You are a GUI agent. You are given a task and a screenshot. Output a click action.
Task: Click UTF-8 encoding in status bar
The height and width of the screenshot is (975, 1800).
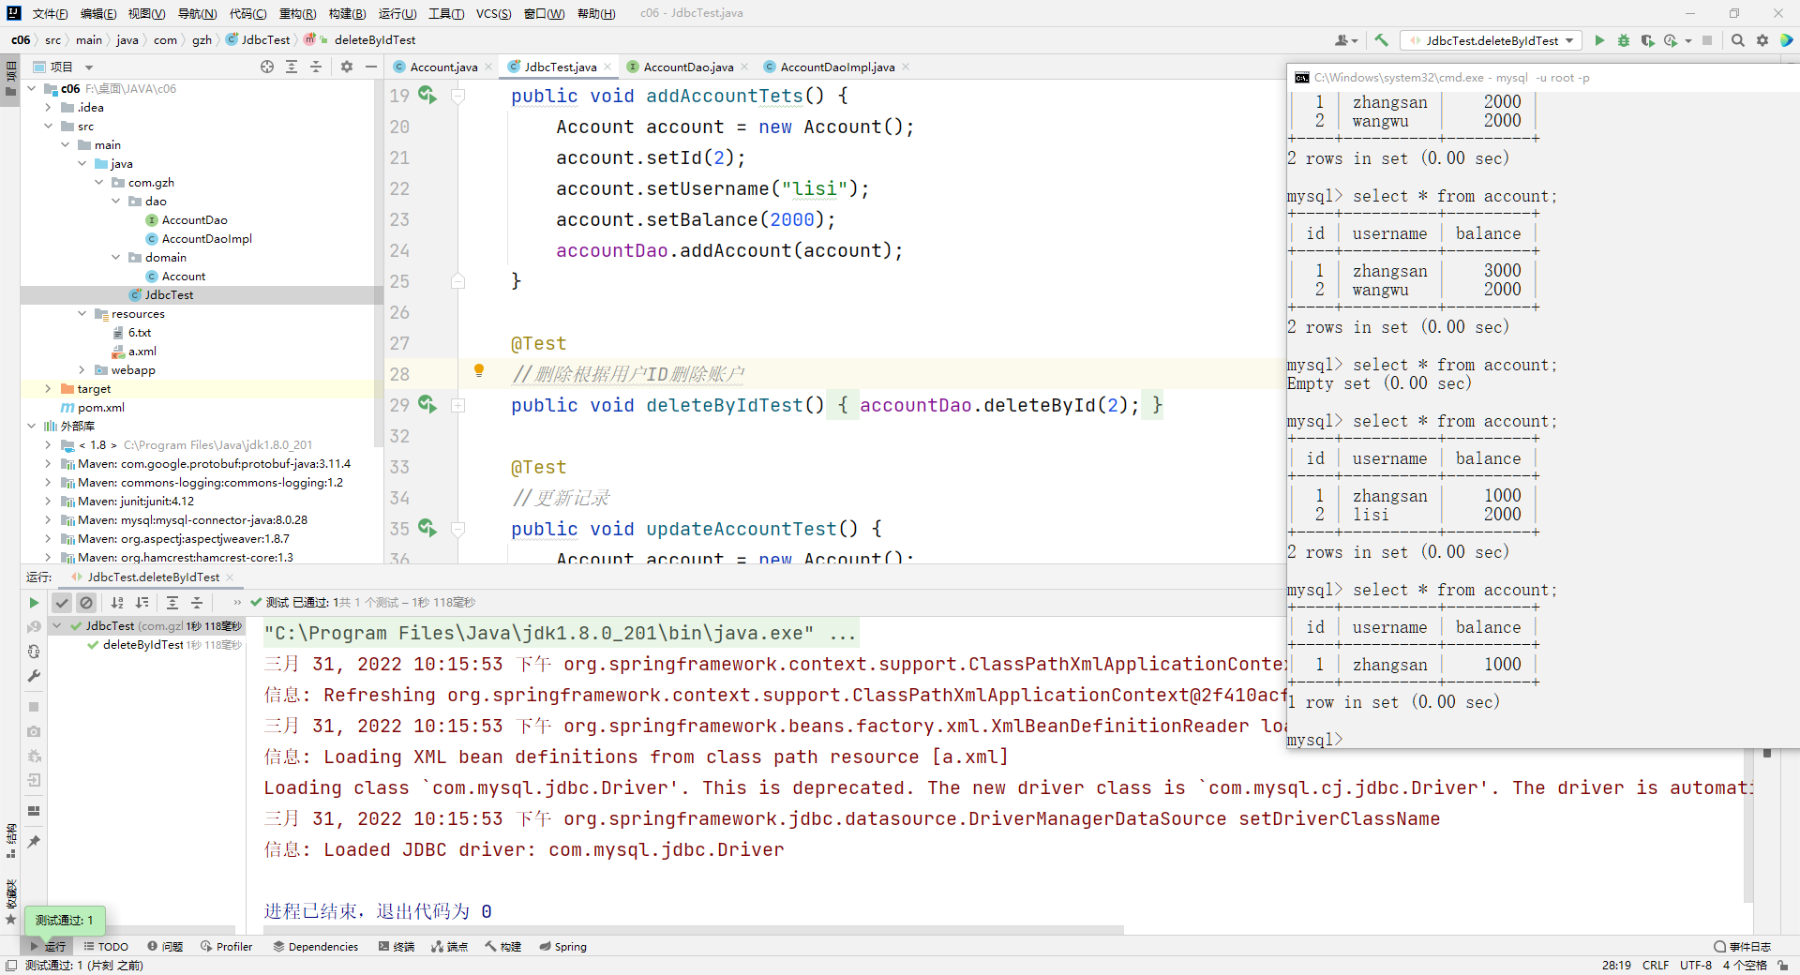coord(1695,965)
